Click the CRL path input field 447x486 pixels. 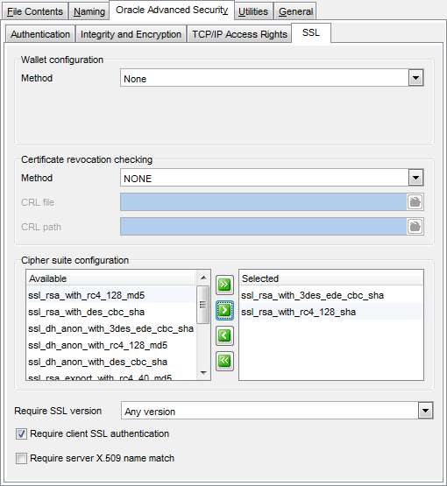click(264, 227)
